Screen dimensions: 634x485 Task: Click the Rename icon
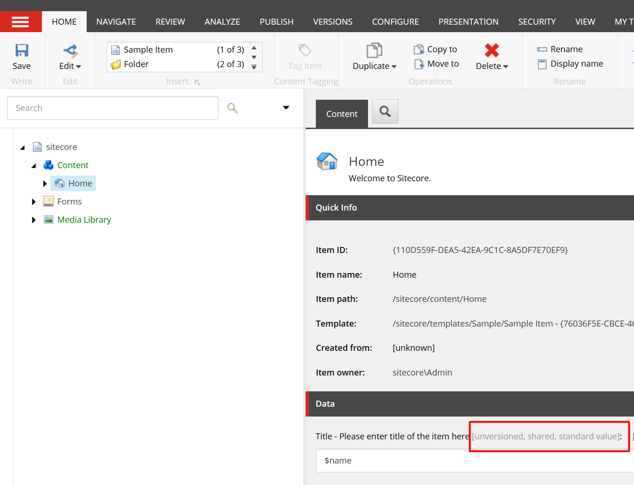click(542, 49)
